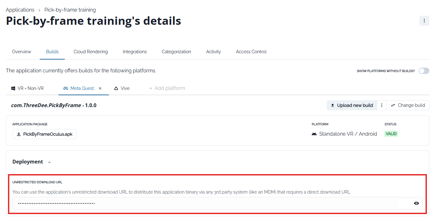Select the Meta Quest platform tab

pos(79,88)
